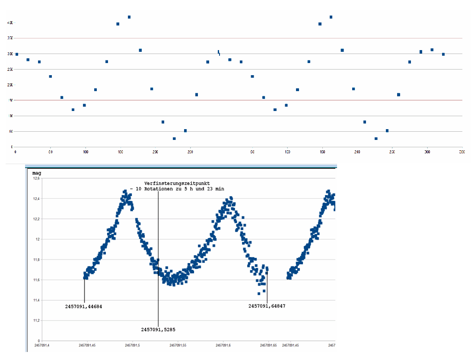Click the 'mag' axis title
The image size is (471, 355).
37,173
